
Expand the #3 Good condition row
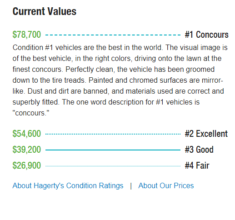pyautogui.click(x=113, y=150)
